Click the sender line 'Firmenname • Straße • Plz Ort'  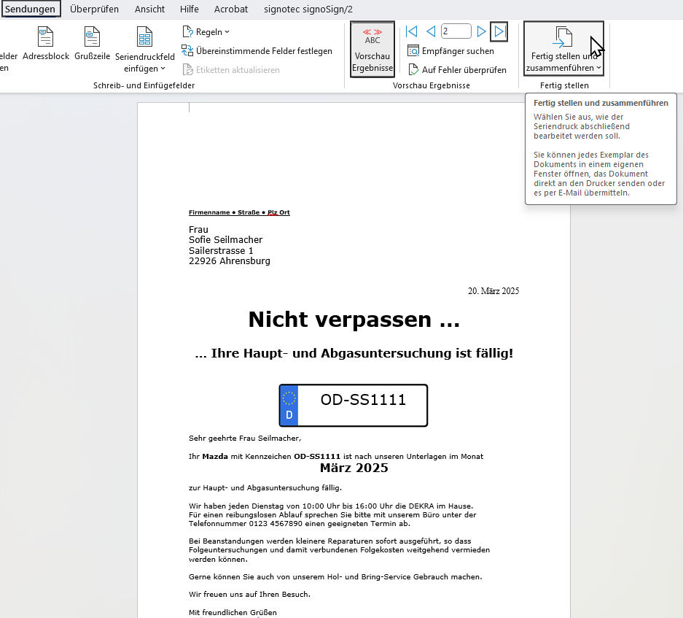click(x=239, y=212)
